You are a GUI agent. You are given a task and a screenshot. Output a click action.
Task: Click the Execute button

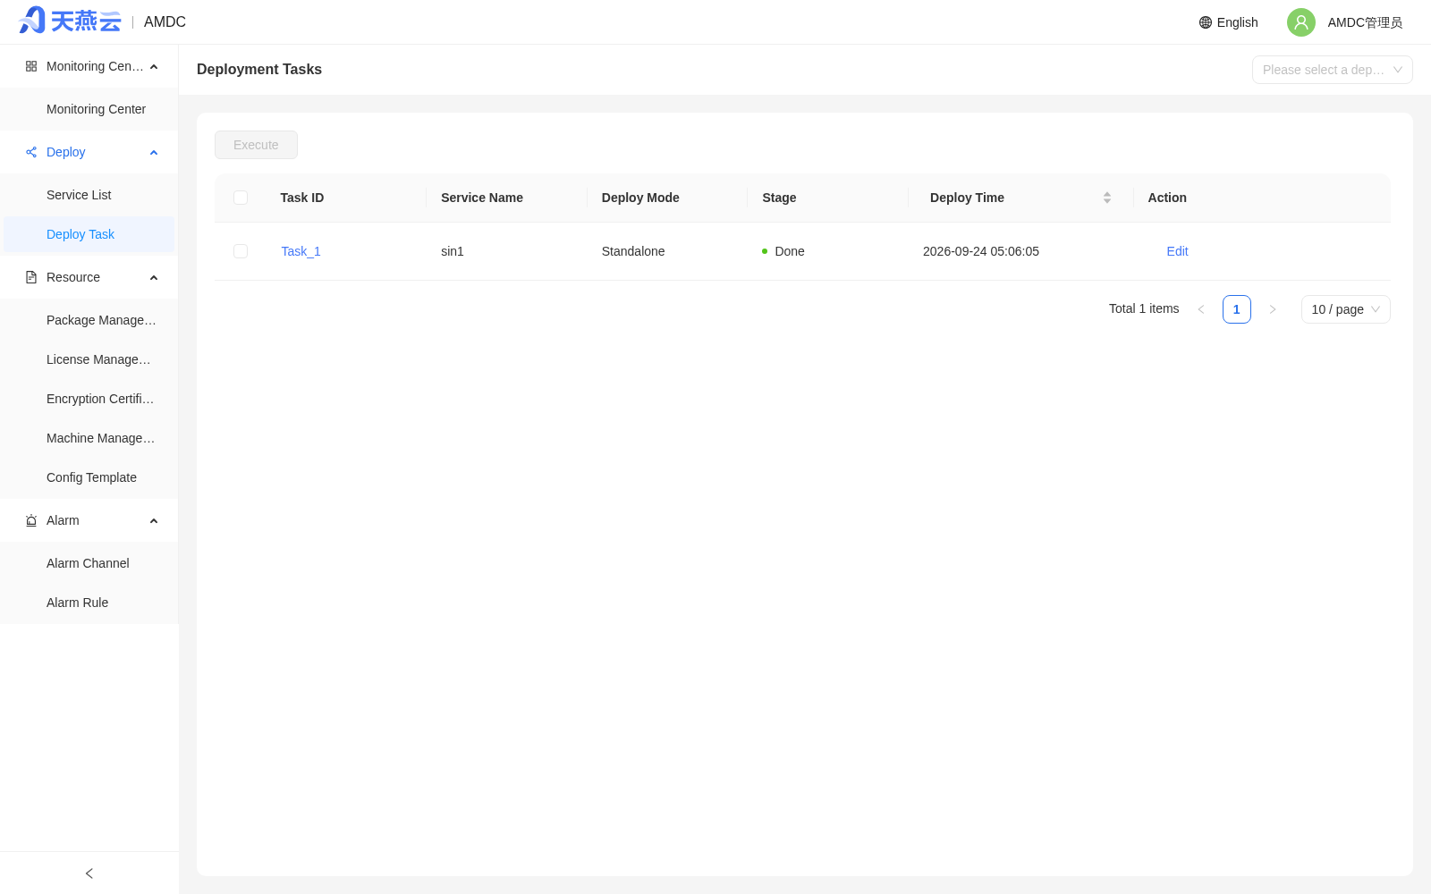pos(256,145)
